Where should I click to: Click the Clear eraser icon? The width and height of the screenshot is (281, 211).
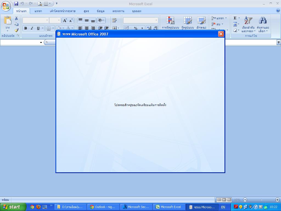click(x=235, y=30)
